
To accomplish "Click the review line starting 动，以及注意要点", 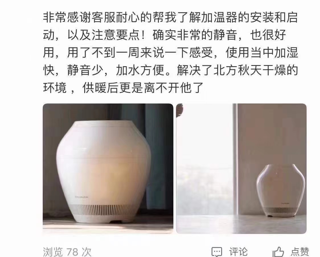I will pos(165,35).
